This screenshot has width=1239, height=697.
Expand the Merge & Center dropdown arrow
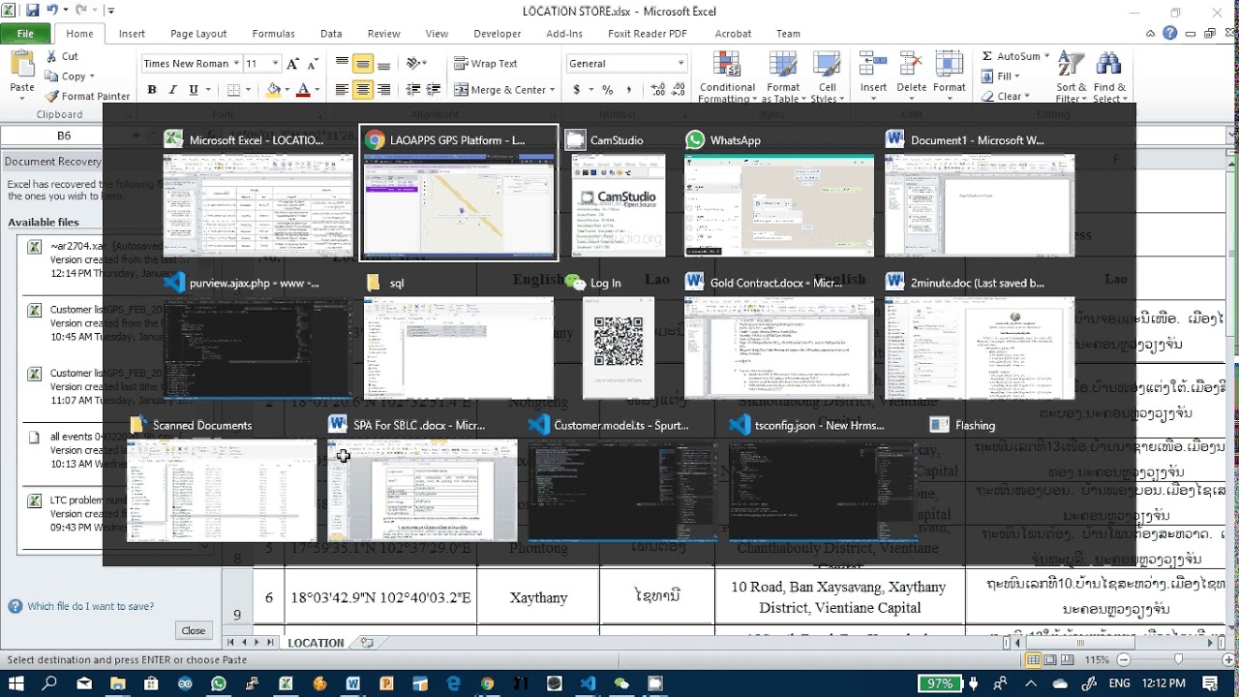pyautogui.click(x=552, y=90)
